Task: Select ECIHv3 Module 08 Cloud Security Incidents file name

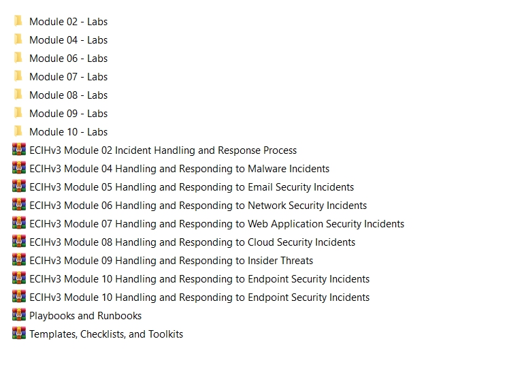Action: pos(192,242)
